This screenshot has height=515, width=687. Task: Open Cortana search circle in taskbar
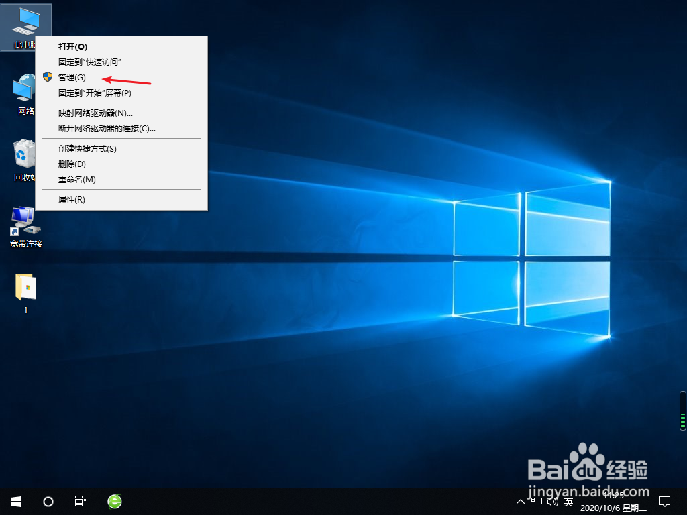(48, 502)
